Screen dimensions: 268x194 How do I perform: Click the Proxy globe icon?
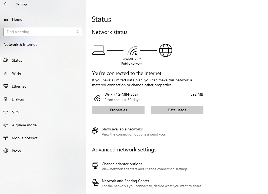pyautogui.click(x=6, y=151)
